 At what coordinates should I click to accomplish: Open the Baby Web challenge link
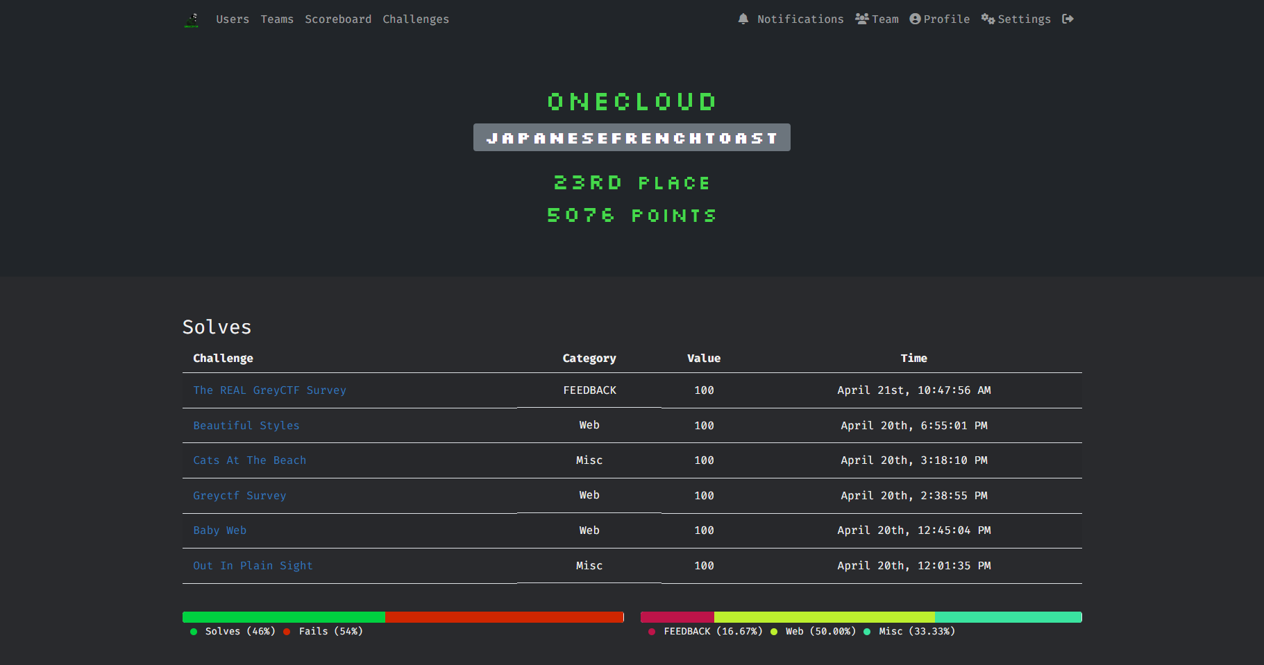coord(219,530)
